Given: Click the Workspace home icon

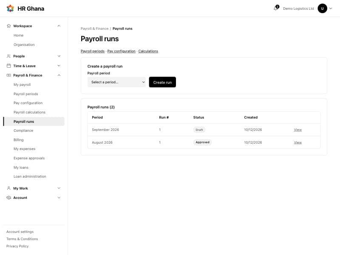Looking at the screenshot, I should tap(8, 26).
